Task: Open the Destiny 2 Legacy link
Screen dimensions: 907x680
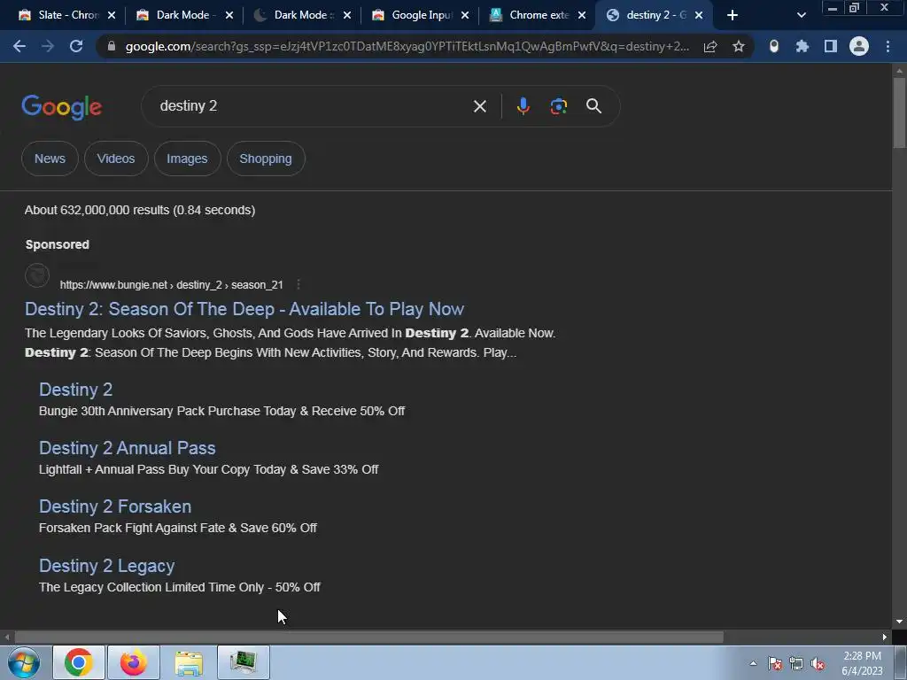Action: (106, 566)
